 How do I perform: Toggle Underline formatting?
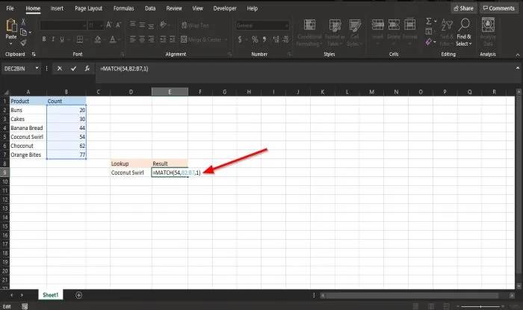(62, 40)
